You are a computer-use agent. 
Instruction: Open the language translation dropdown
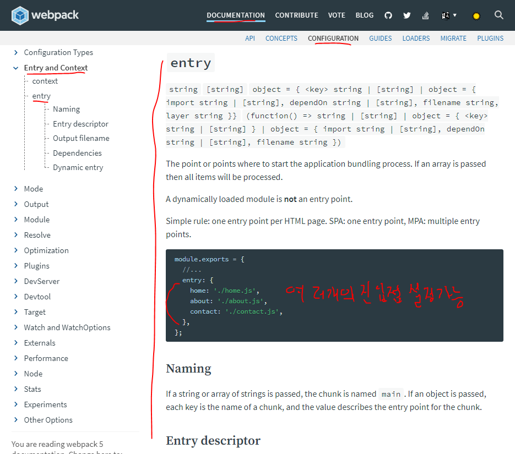tap(449, 15)
